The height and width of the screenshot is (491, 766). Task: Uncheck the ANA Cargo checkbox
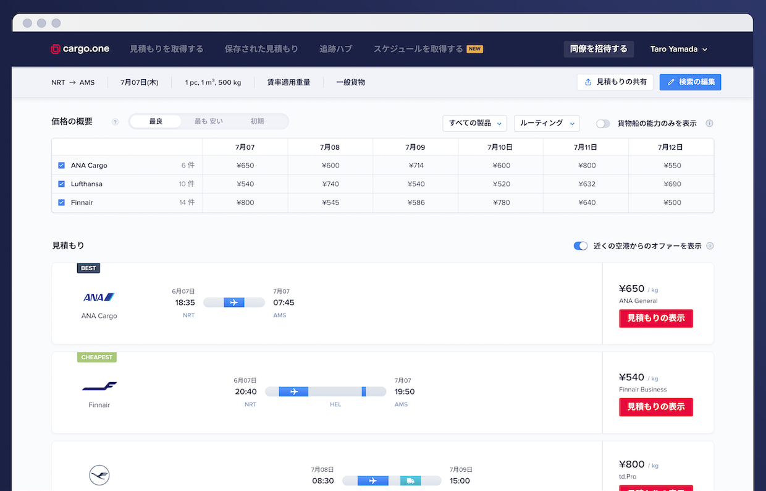point(61,165)
